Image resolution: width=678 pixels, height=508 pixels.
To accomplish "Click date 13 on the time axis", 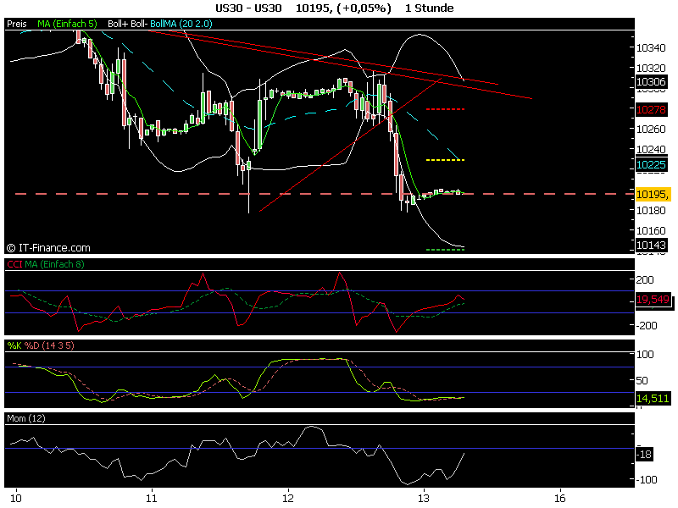I will 424,498.
